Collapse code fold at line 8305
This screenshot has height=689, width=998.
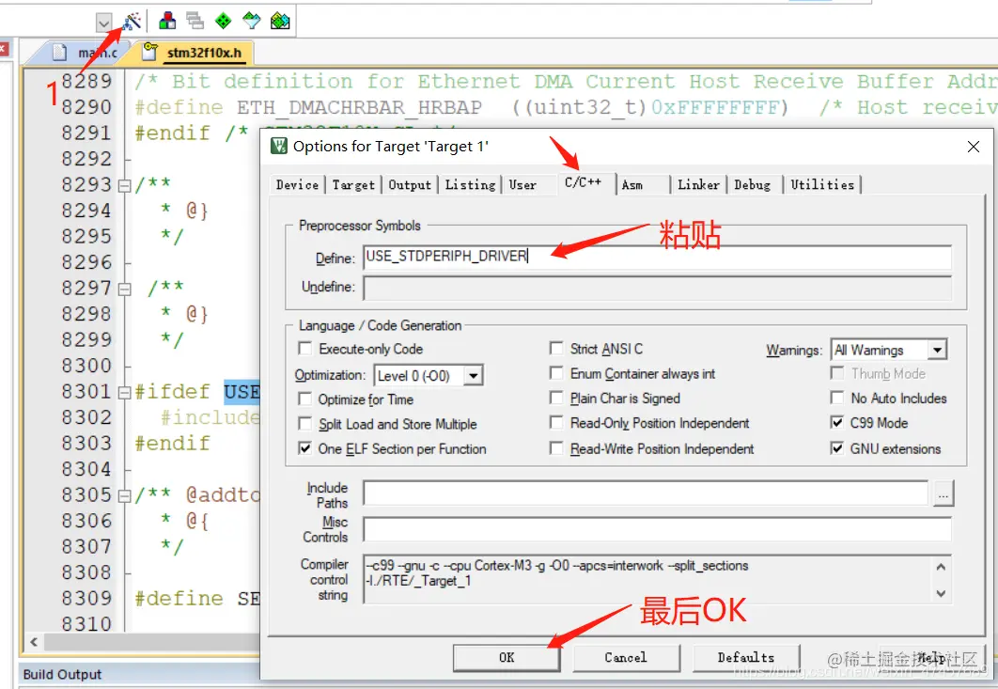125,495
